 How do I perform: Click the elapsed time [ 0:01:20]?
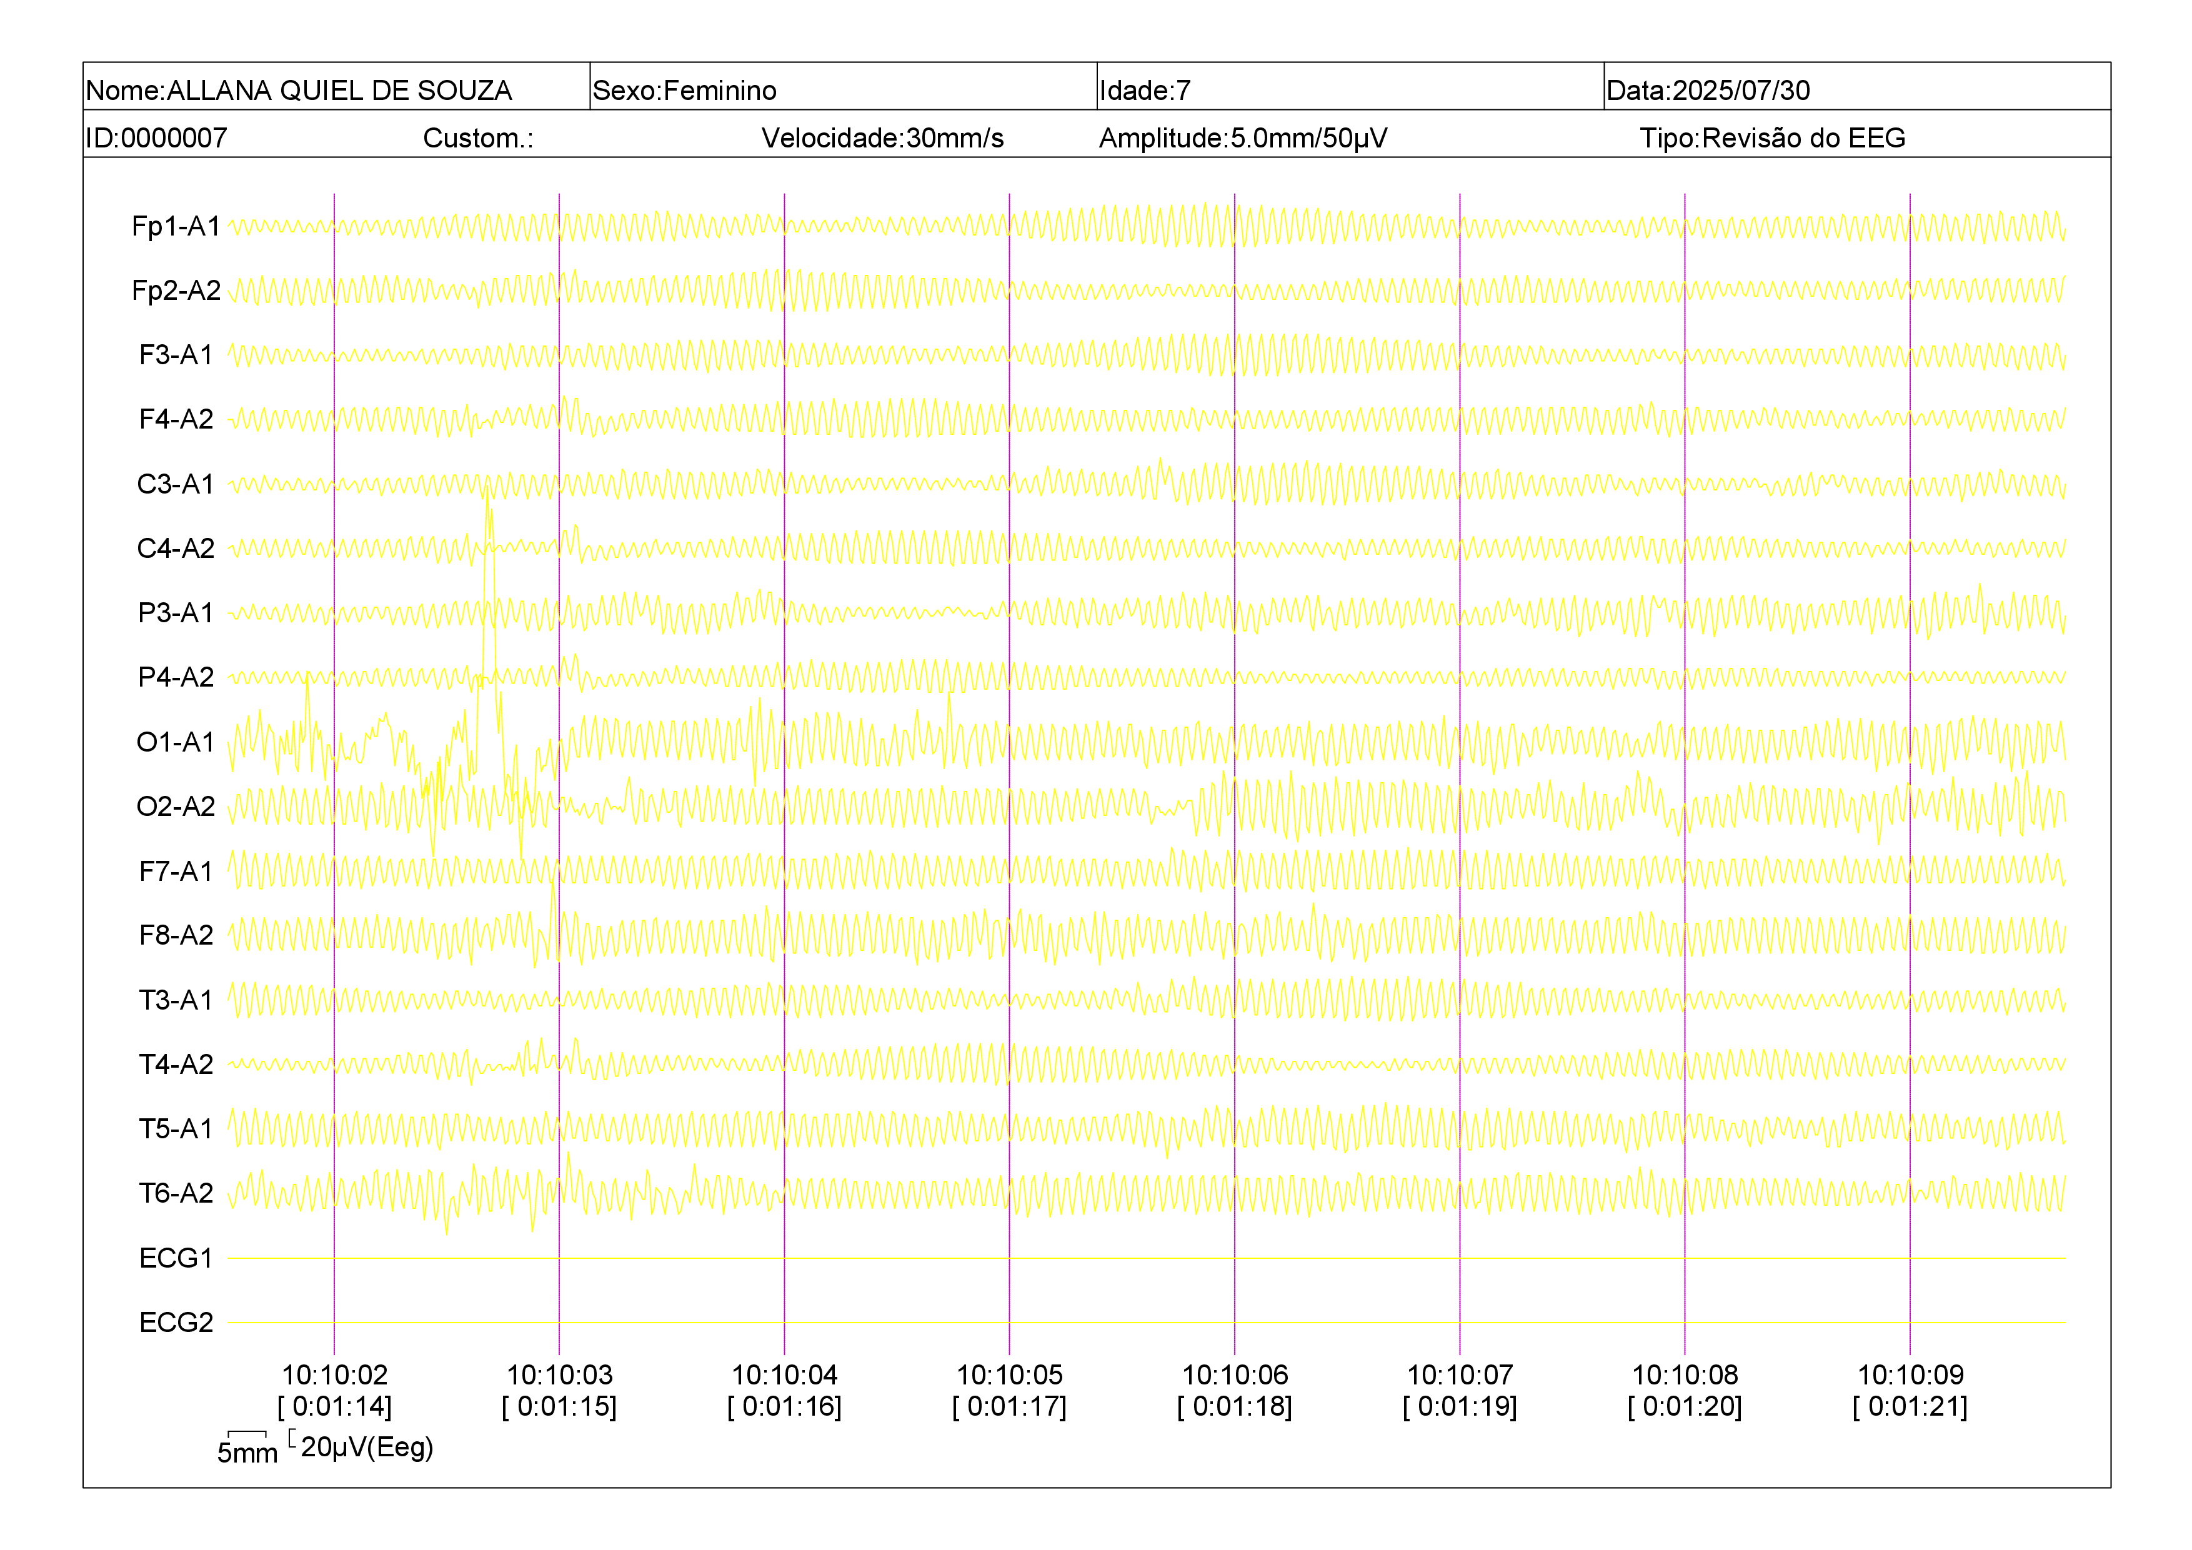1685,1406
